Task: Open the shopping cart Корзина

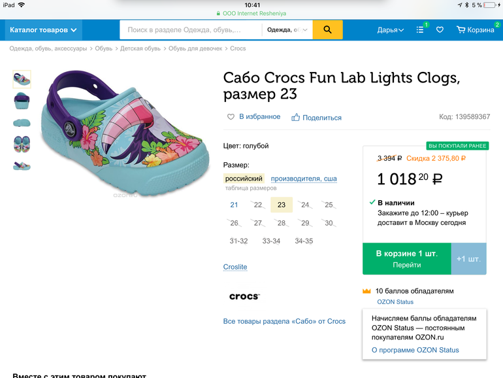Action: (476, 29)
